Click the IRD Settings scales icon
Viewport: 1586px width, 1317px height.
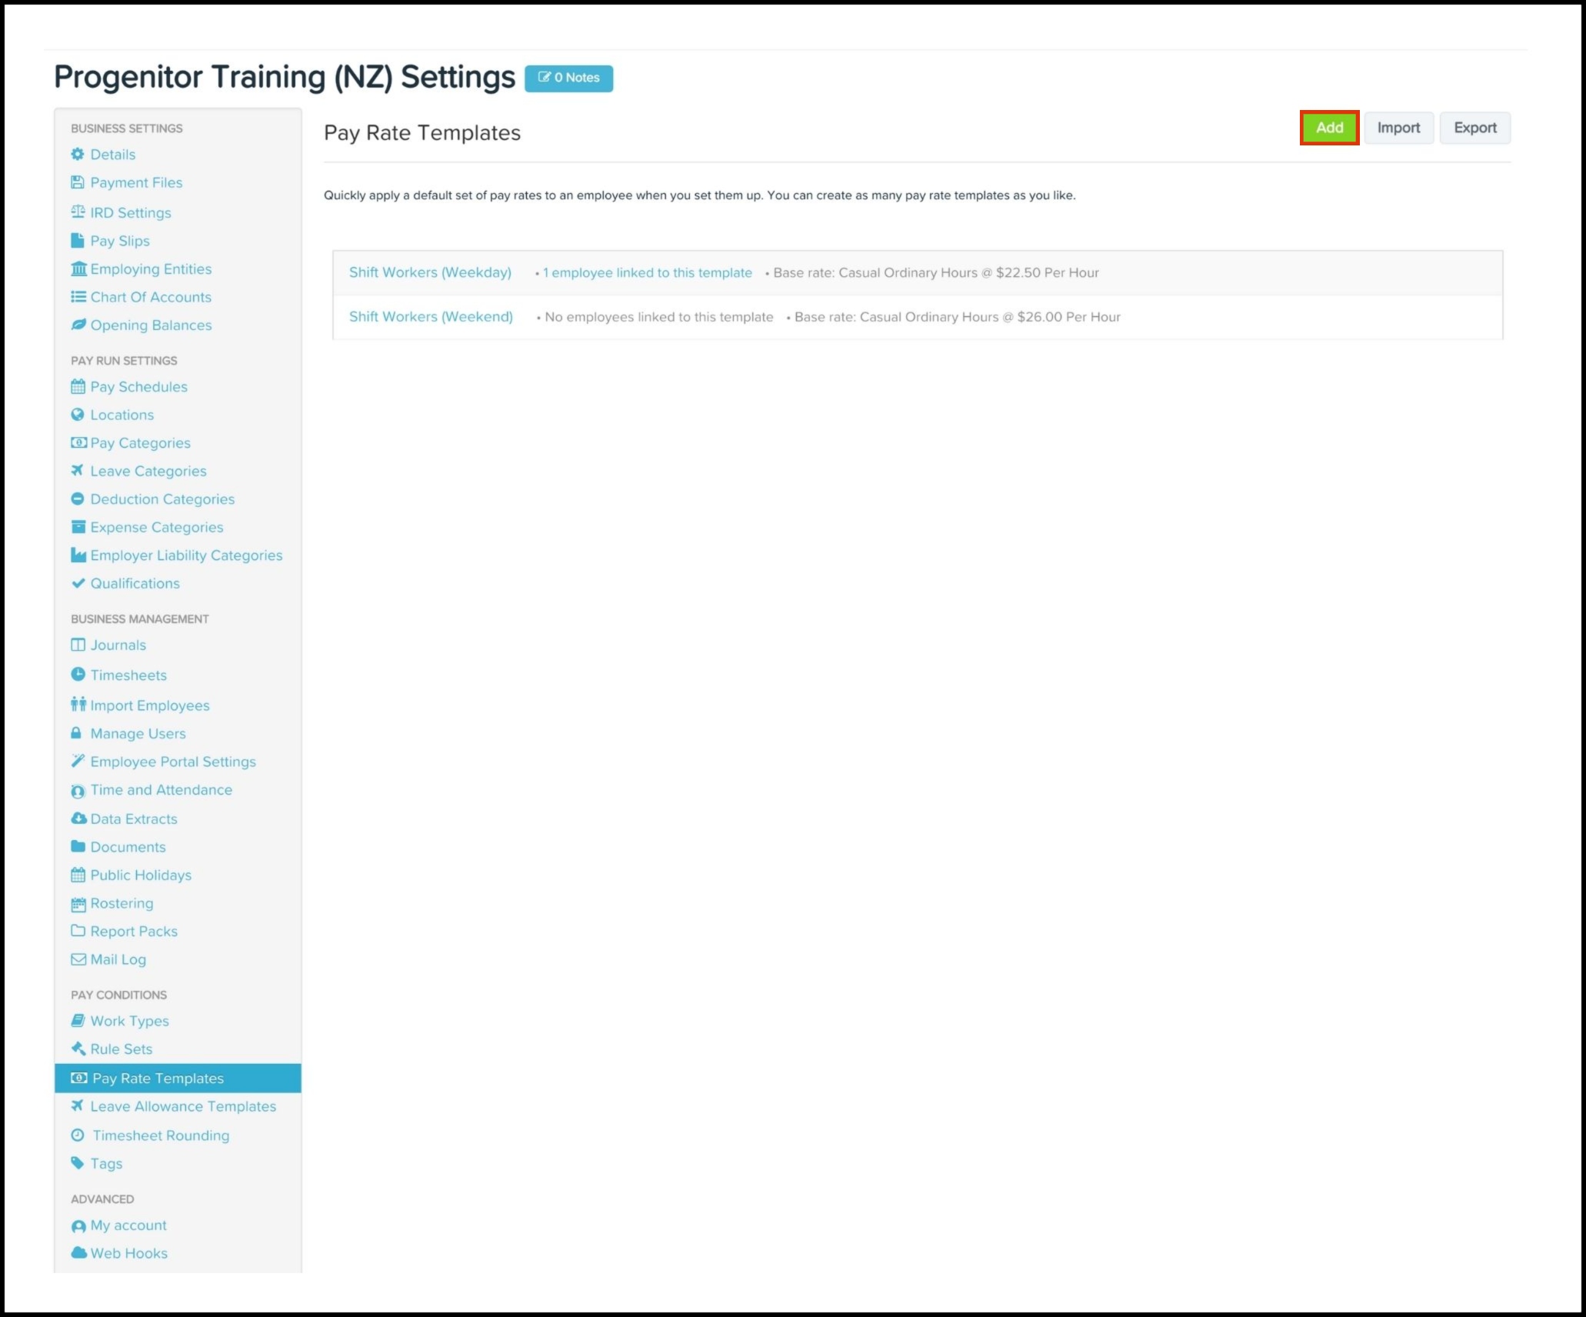78,212
